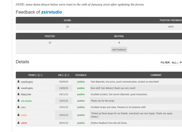Click 'positive' in binbin's feedback row
Image resolution: width=182 pixels, height=132 pixels.
[x=81, y=115]
